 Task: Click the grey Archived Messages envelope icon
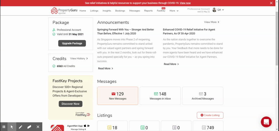(x=201, y=94)
